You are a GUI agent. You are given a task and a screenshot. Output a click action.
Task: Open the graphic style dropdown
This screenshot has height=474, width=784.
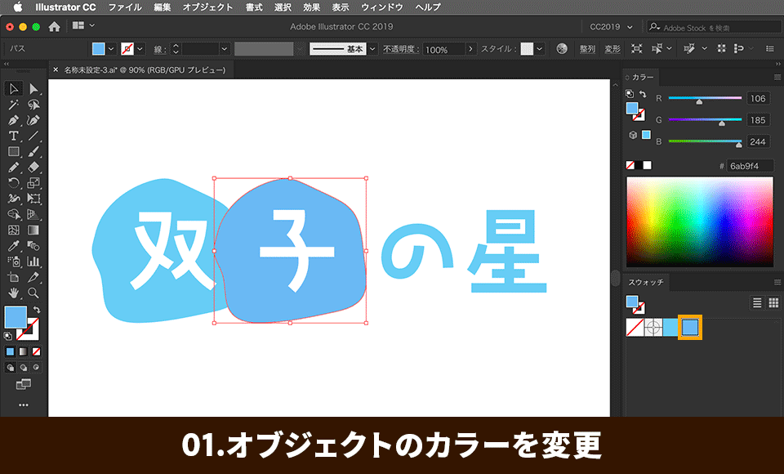click(540, 49)
